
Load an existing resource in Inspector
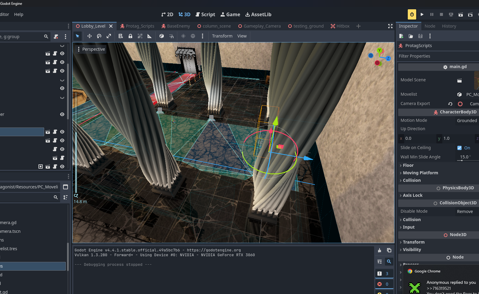pyautogui.click(x=411, y=36)
